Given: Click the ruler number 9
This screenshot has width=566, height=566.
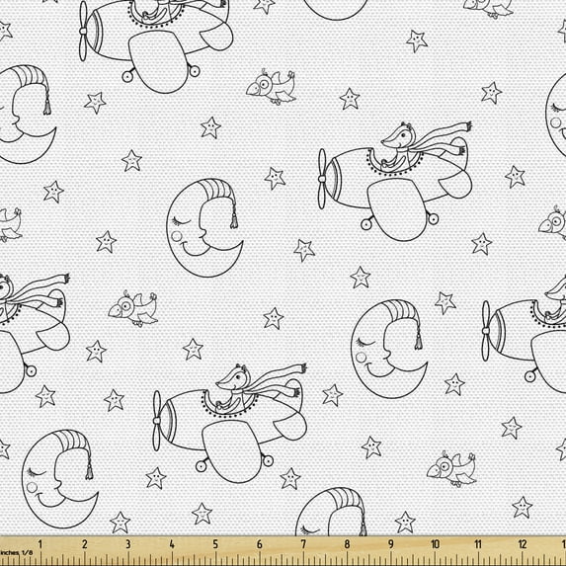Looking at the screenshot, I should click(x=391, y=544).
